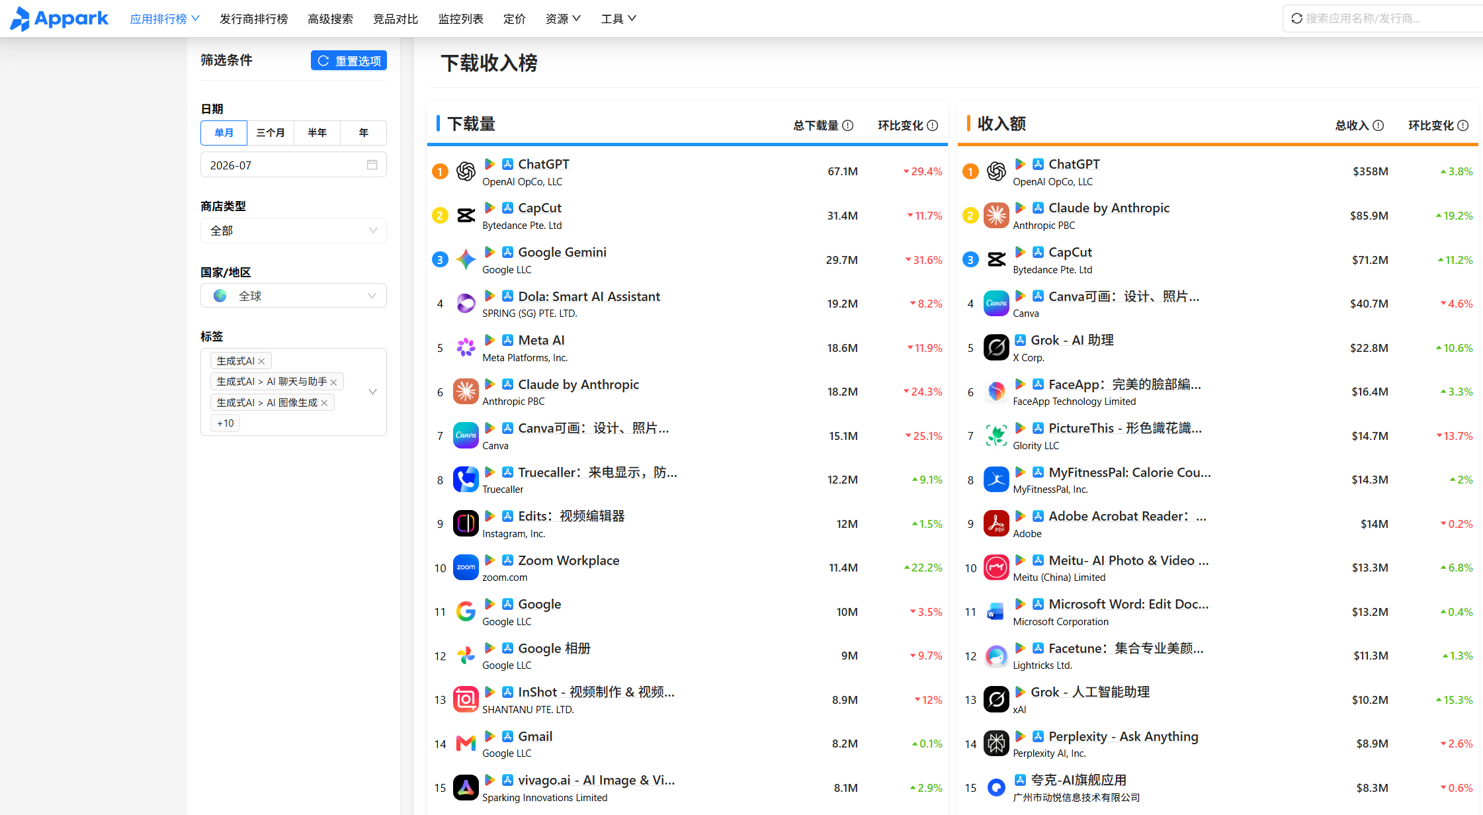
Task: Click the info icon beside 总收入
Action: point(1378,126)
